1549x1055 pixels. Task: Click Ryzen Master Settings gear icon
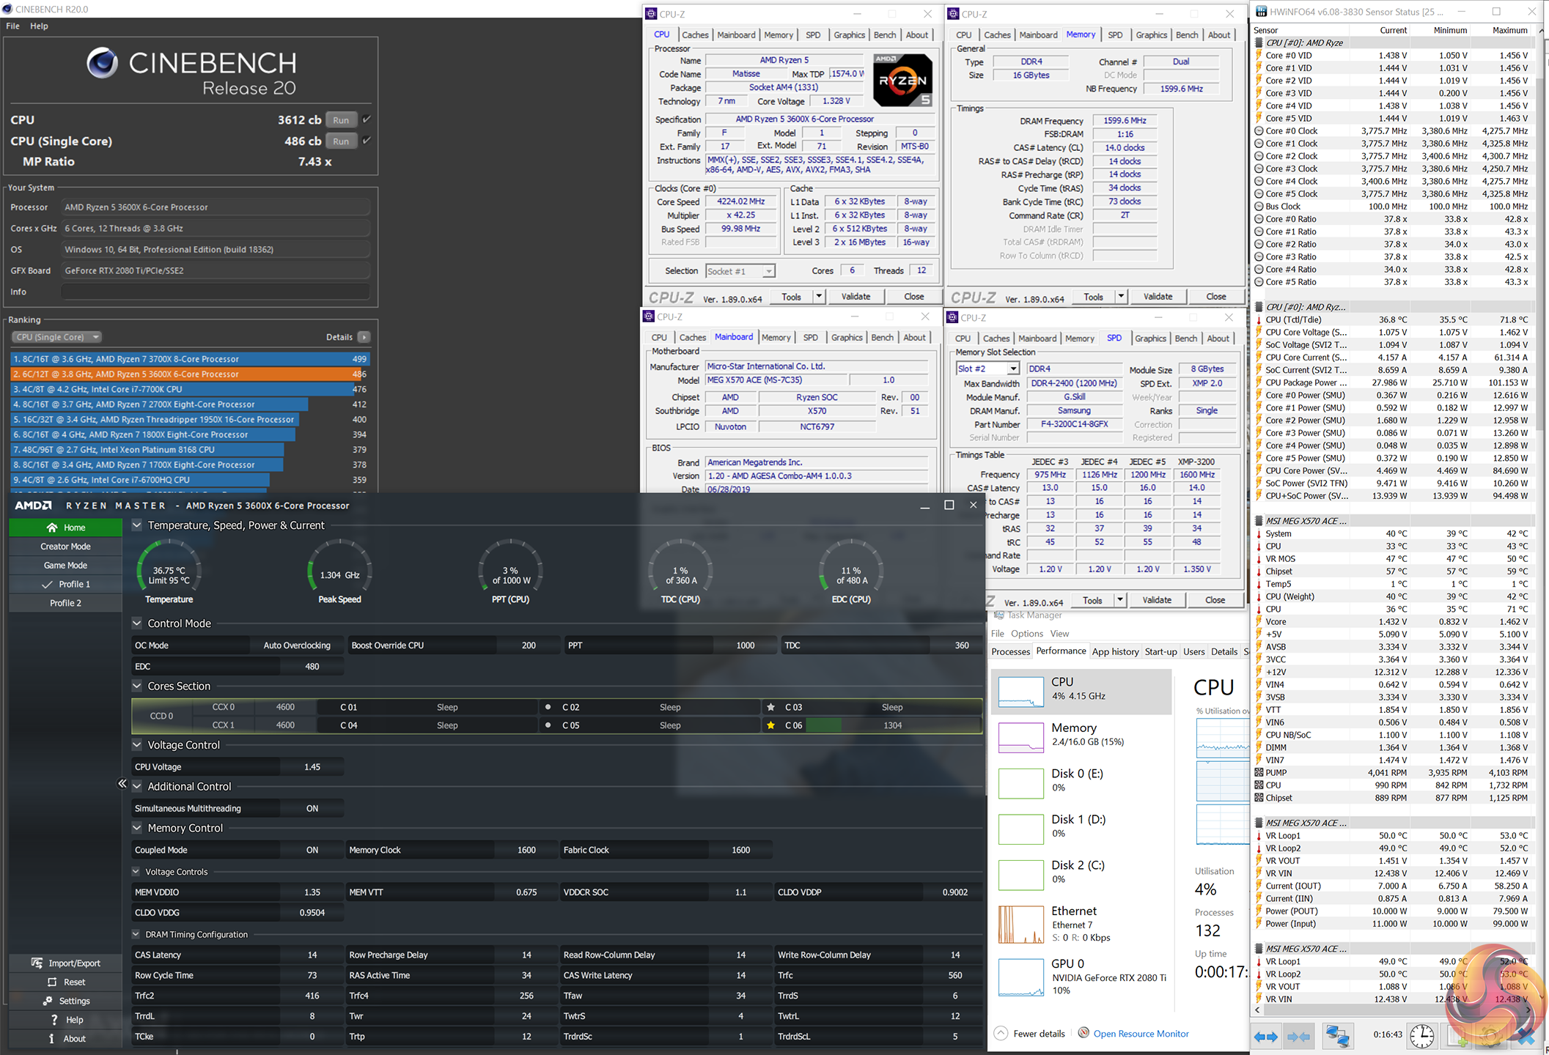48,1001
